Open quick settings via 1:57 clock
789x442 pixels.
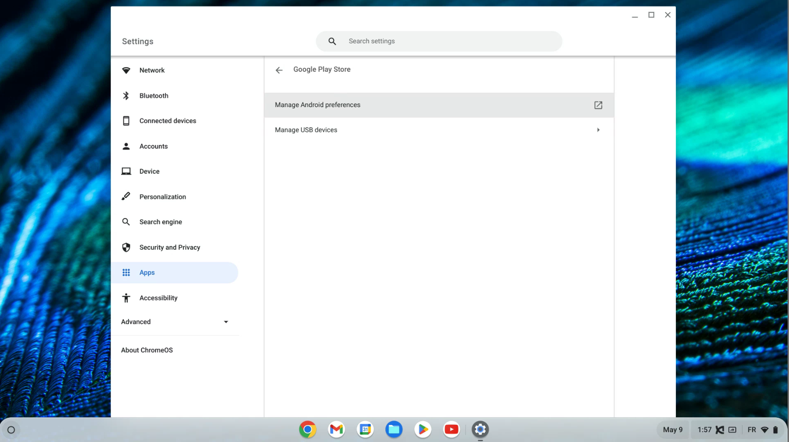tap(704, 430)
